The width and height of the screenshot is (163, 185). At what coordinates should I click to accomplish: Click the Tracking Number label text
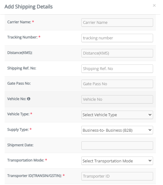click(22, 37)
